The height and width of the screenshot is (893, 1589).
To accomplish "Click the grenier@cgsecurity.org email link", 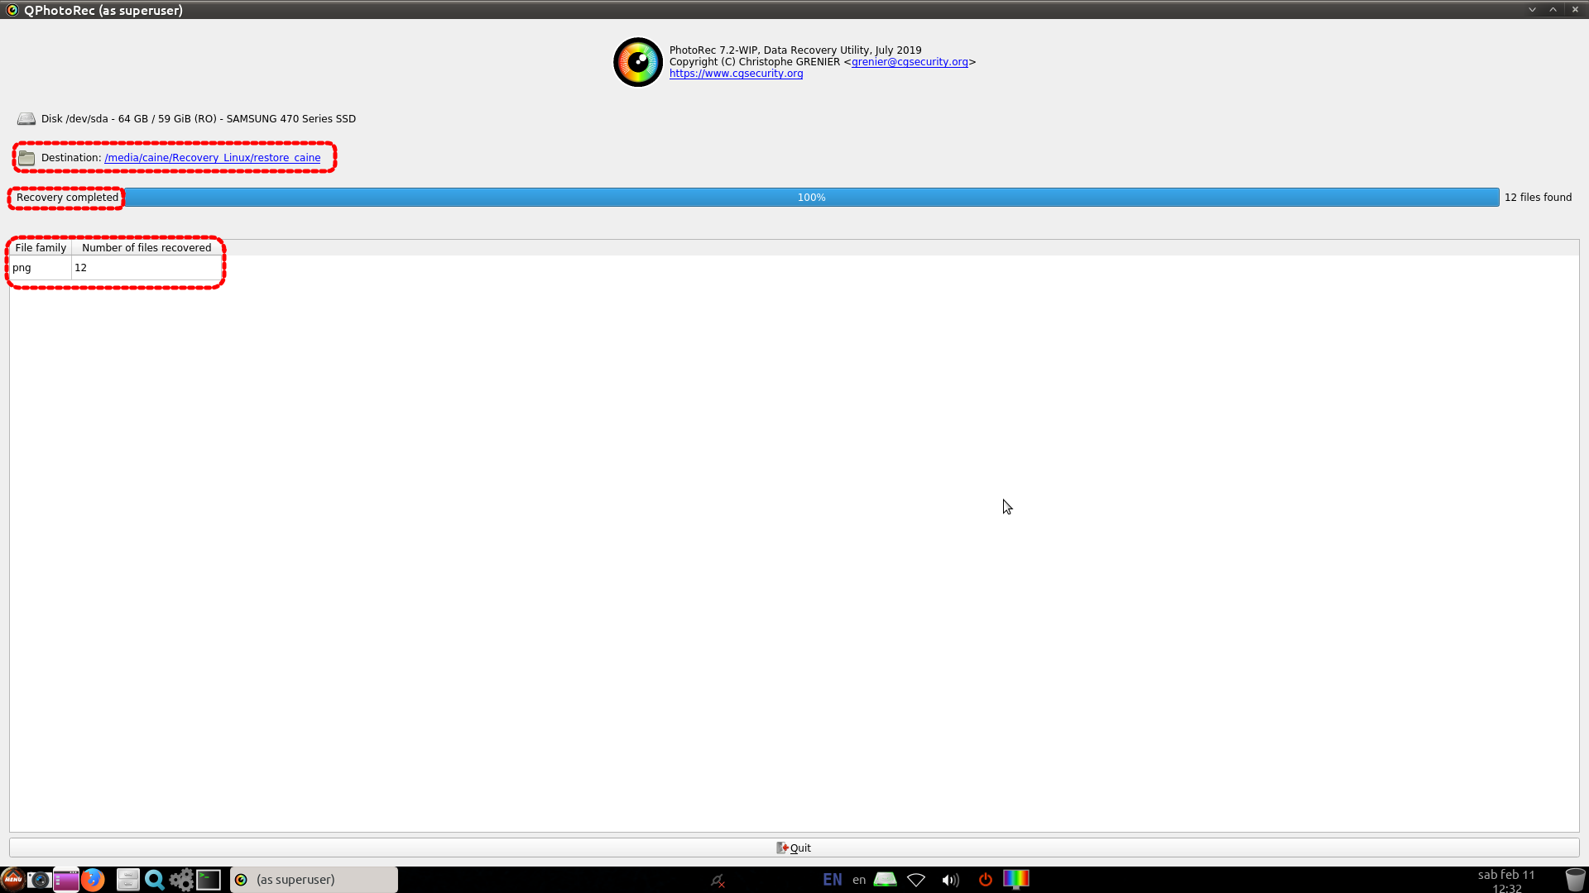I will [910, 62].
